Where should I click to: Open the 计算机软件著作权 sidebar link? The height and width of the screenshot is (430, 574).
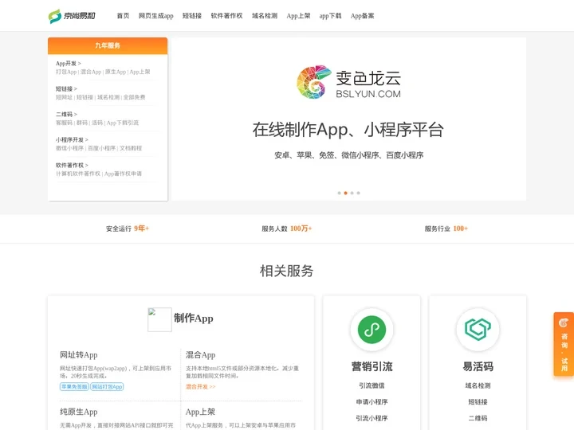click(x=78, y=174)
